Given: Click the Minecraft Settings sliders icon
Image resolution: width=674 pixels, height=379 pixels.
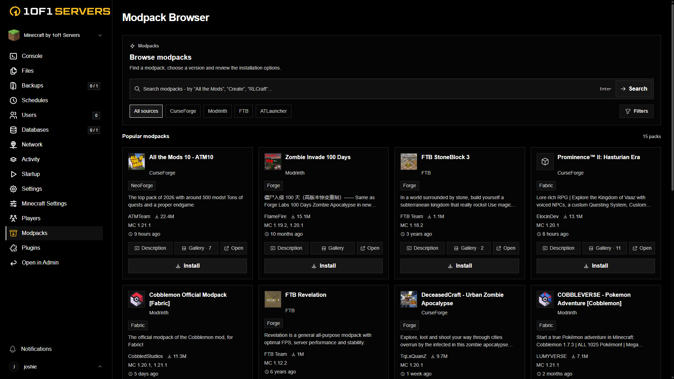Looking at the screenshot, I should (13, 204).
